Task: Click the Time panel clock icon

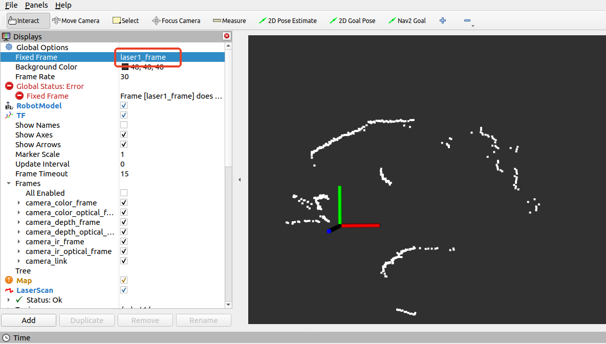Action: [6, 338]
